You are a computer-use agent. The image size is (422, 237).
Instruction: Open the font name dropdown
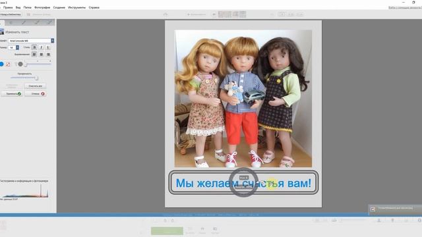tap(53, 41)
